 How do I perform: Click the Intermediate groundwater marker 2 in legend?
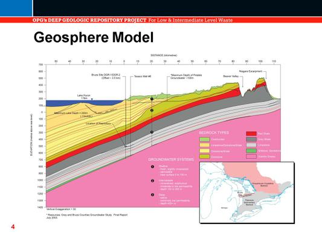(x=152, y=181)
